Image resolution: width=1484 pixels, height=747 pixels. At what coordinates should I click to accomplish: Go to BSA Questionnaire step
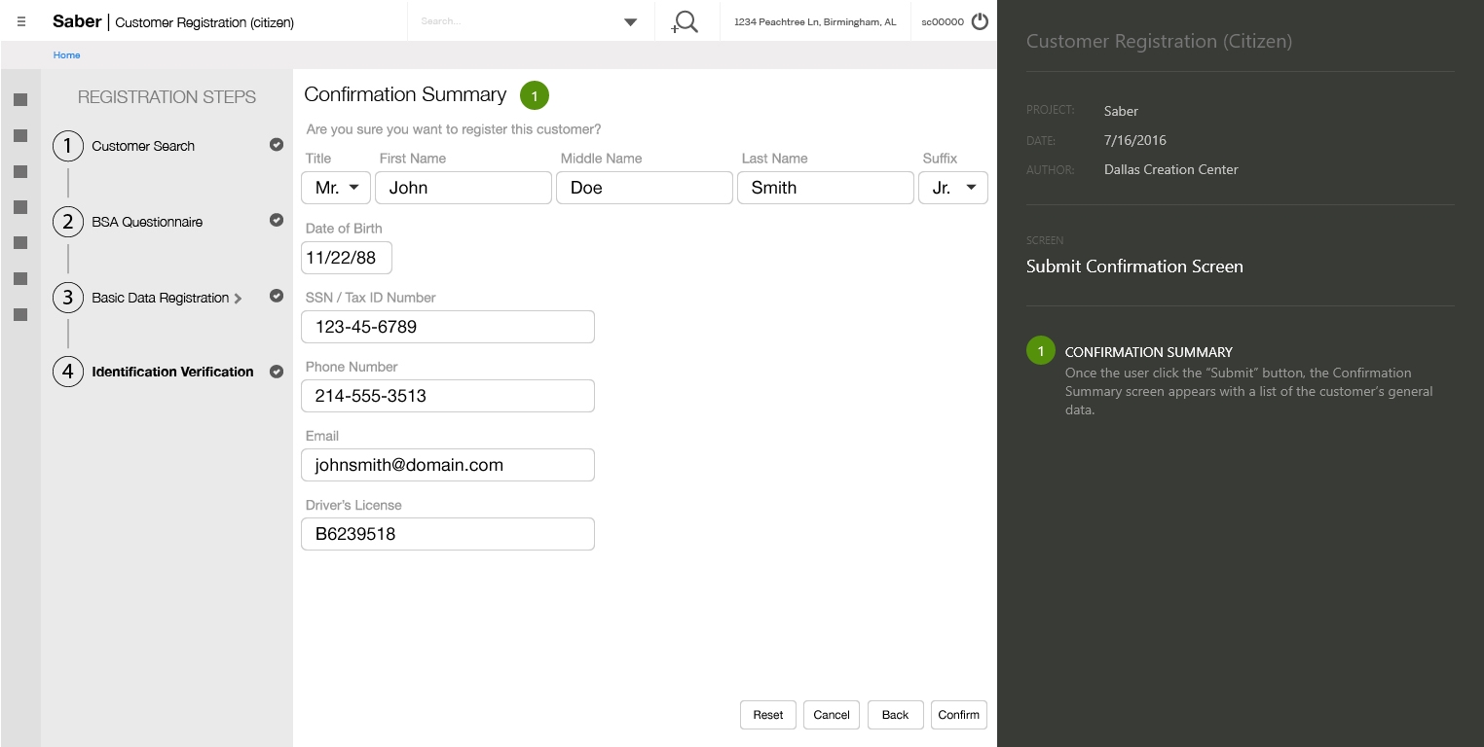[x=147, y=222]
